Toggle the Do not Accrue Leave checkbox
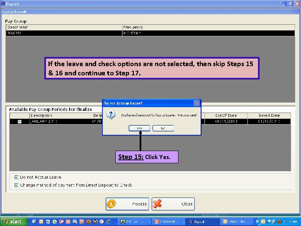Screen dimensions: 301x226 (16, 177)
